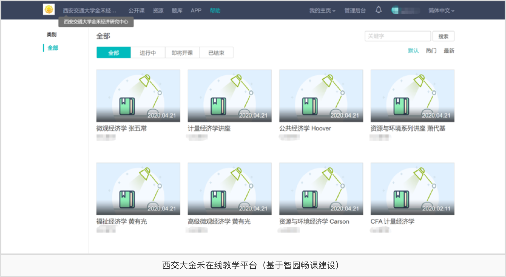Select the 进行中 filter tab
This screenshot has height=277, width=506.
(148, 53)
